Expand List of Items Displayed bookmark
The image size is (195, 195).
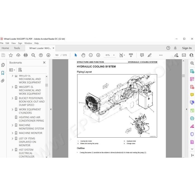[13, 138]
